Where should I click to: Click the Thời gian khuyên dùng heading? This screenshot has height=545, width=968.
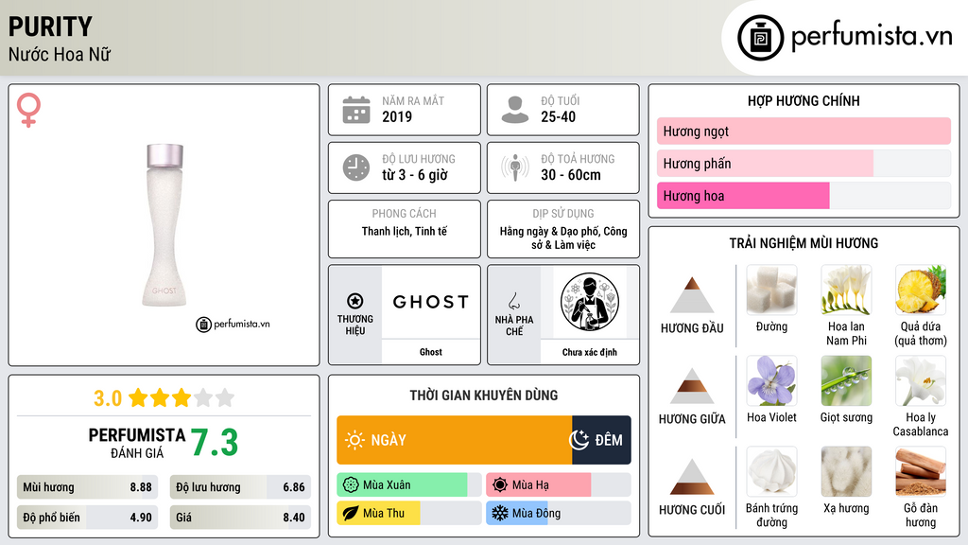coord(484,395)
